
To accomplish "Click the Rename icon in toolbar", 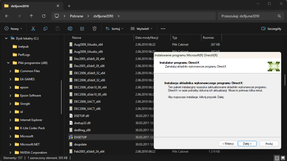I will coord(70,29).
